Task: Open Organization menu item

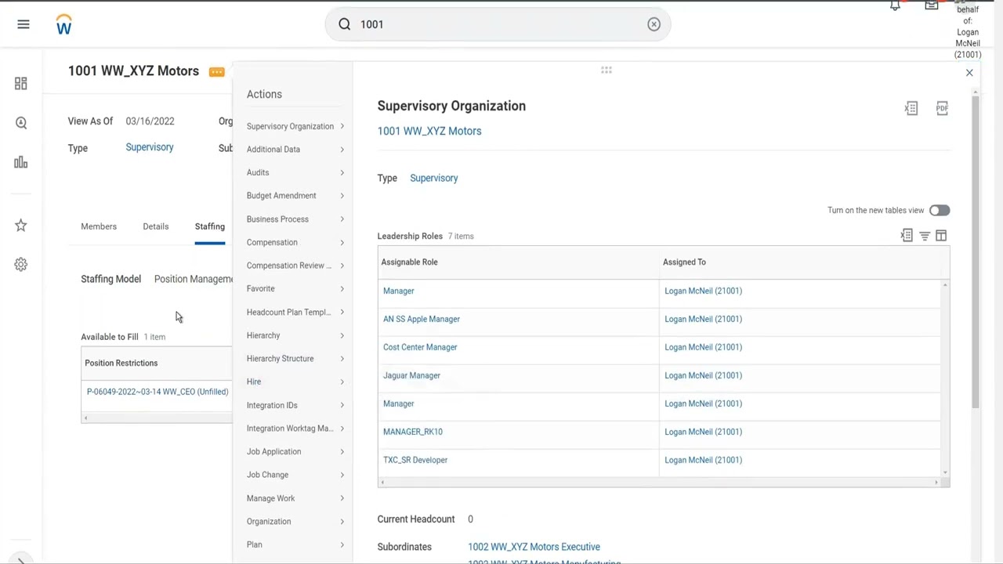Action: (x=295, y=521)
